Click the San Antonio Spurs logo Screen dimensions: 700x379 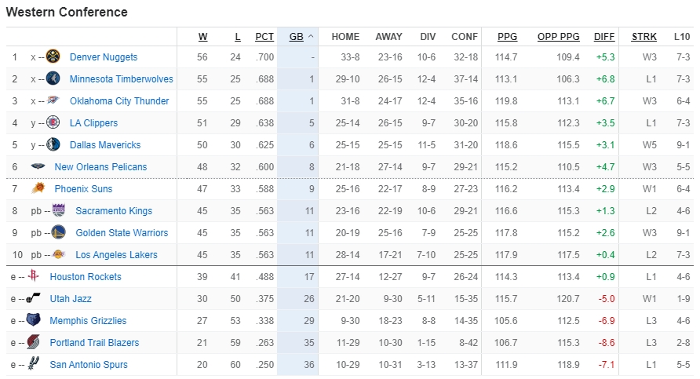(x=34, y=364)
